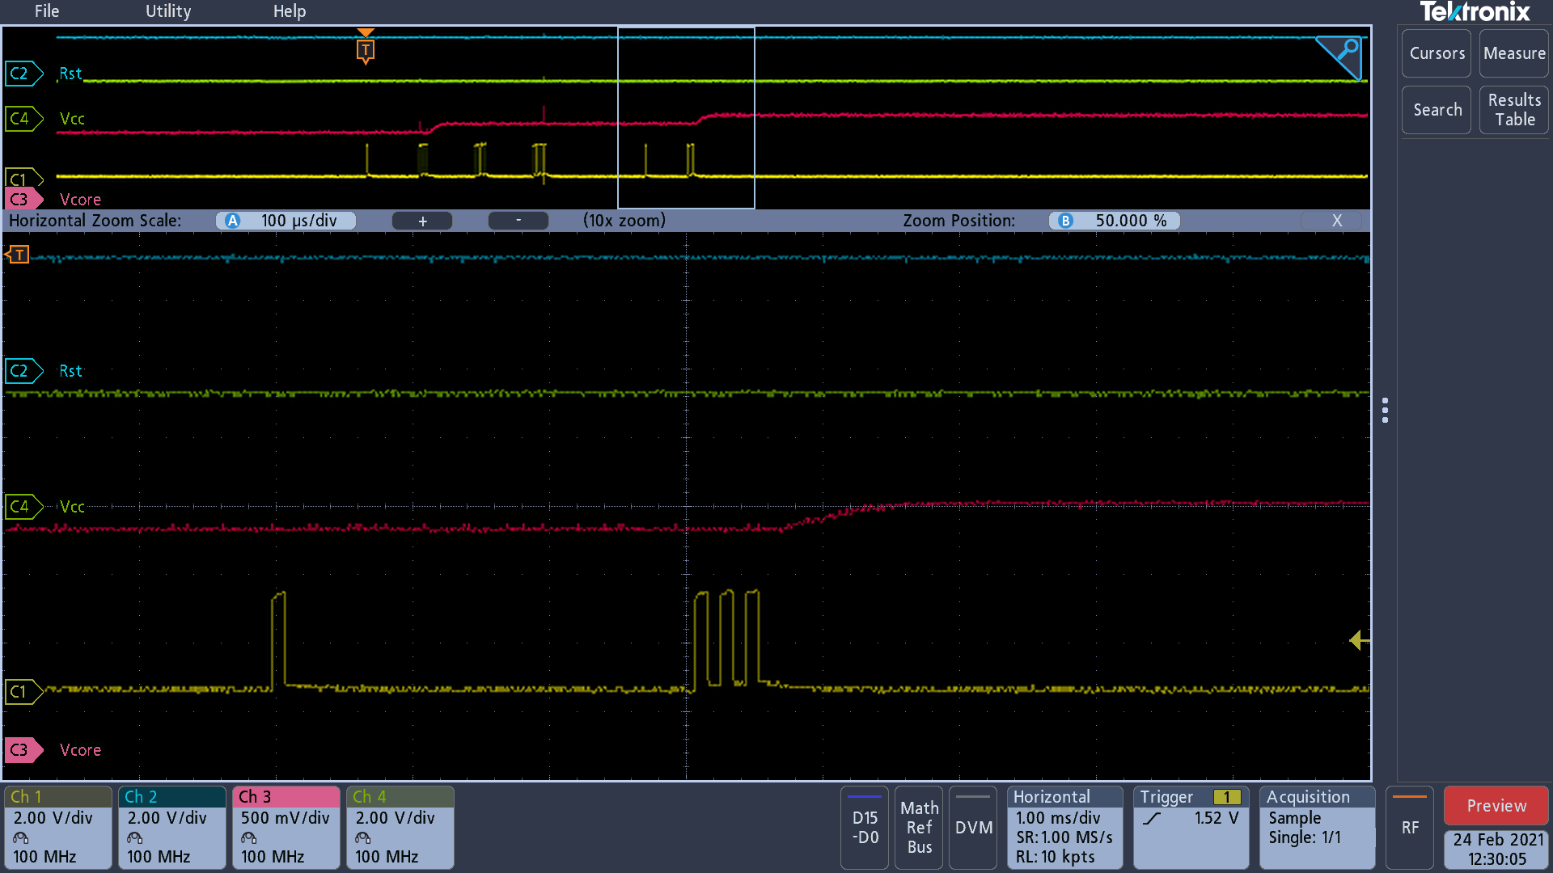Screen dimensions: 1553x873
Task: Click the Tektronix logo
Action: (x=1475, y=12)
